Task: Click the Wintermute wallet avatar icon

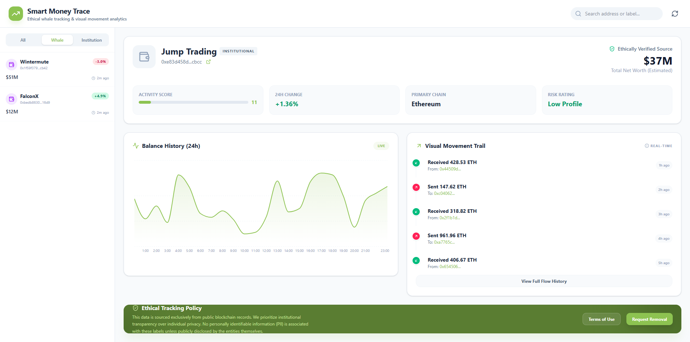Action: tap(11, 65)
